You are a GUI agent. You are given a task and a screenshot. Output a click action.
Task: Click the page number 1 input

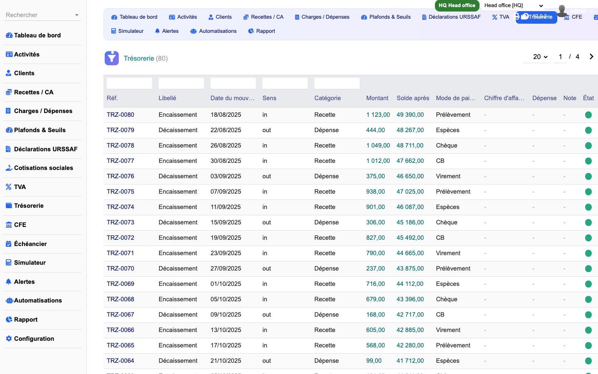560,57
